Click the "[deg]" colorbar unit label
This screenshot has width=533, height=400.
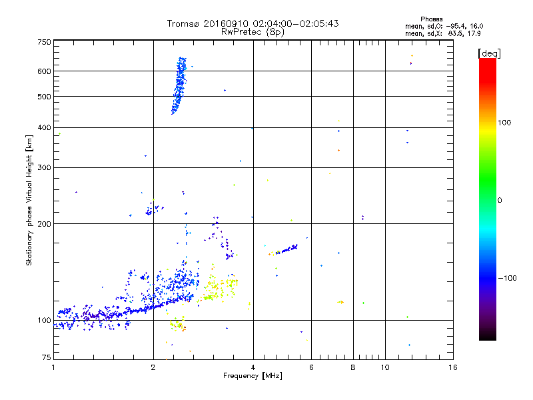click(489, 53)
